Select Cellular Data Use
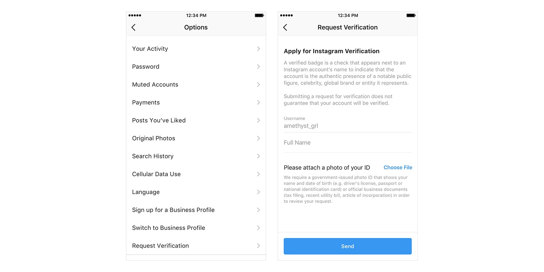The image size is (544, 272). (196, 174)
